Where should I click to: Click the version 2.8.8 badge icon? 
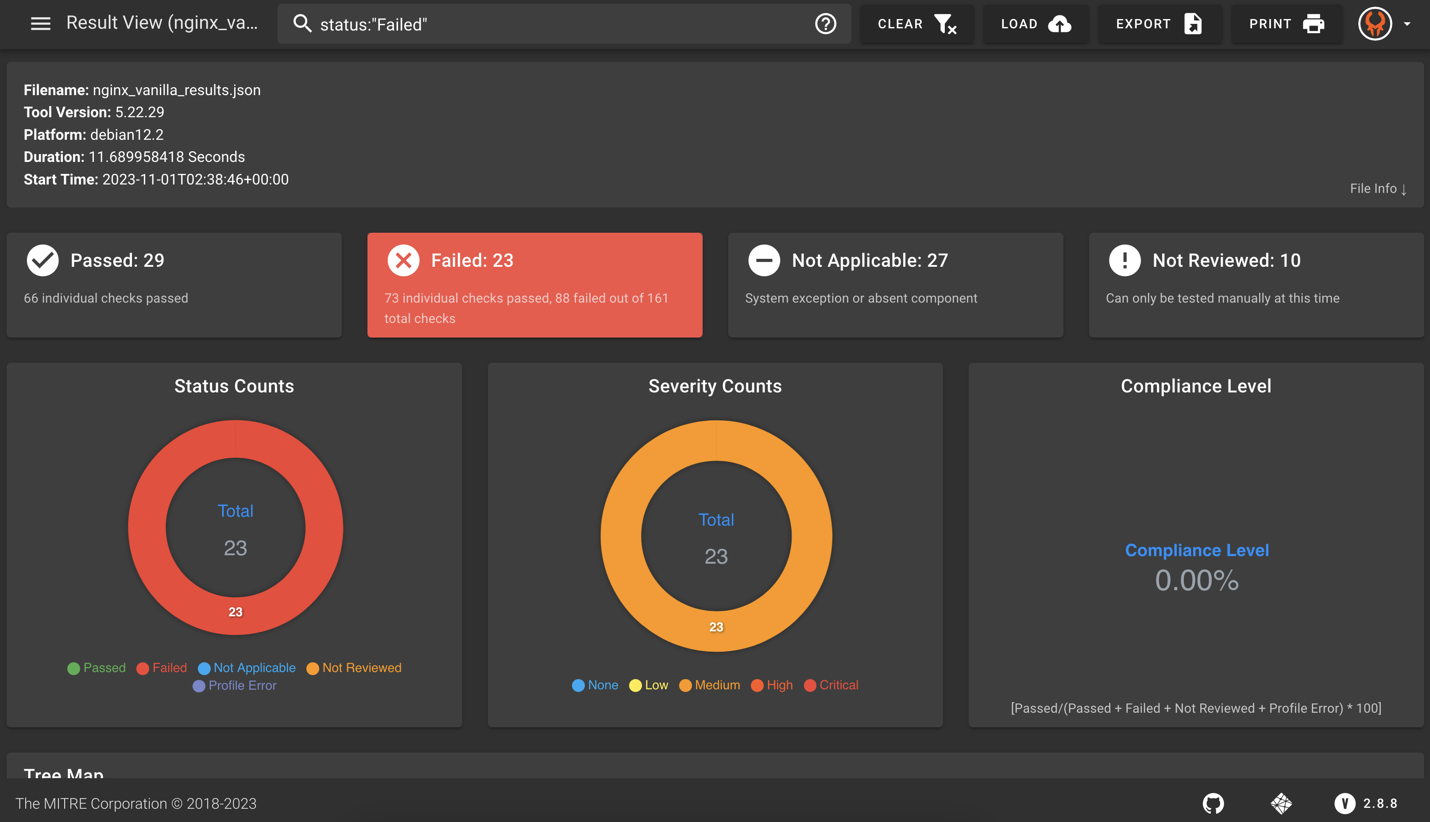[1345, 803]
